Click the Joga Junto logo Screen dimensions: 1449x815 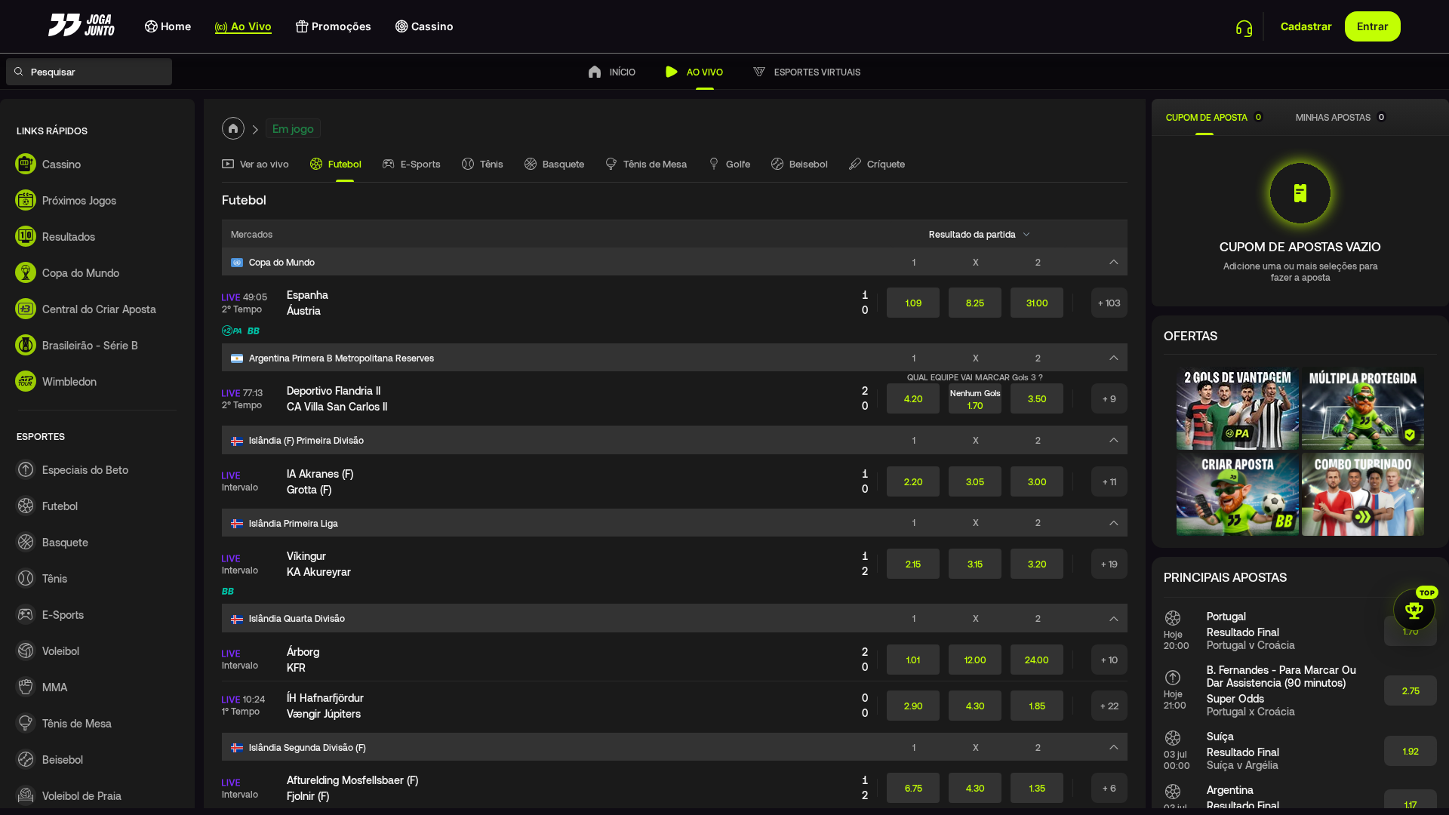(82, 26)
